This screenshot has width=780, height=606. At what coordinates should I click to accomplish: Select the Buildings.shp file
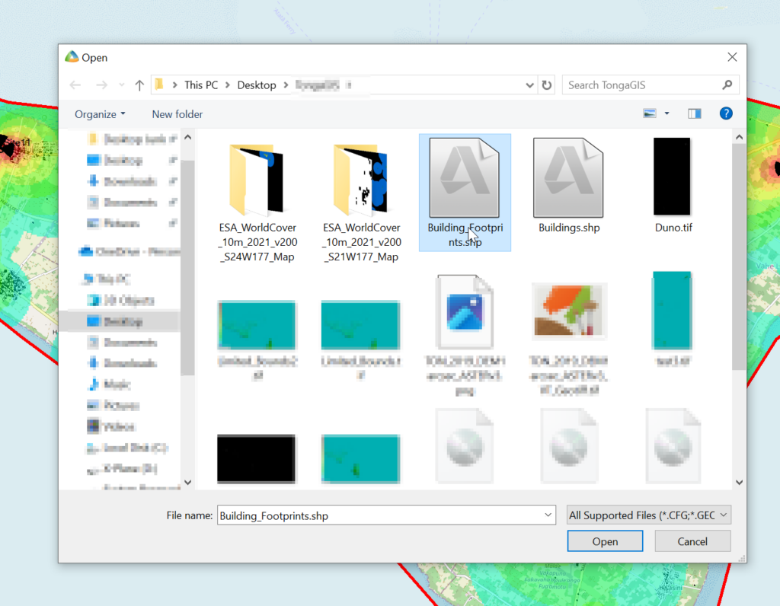point(568,186)
